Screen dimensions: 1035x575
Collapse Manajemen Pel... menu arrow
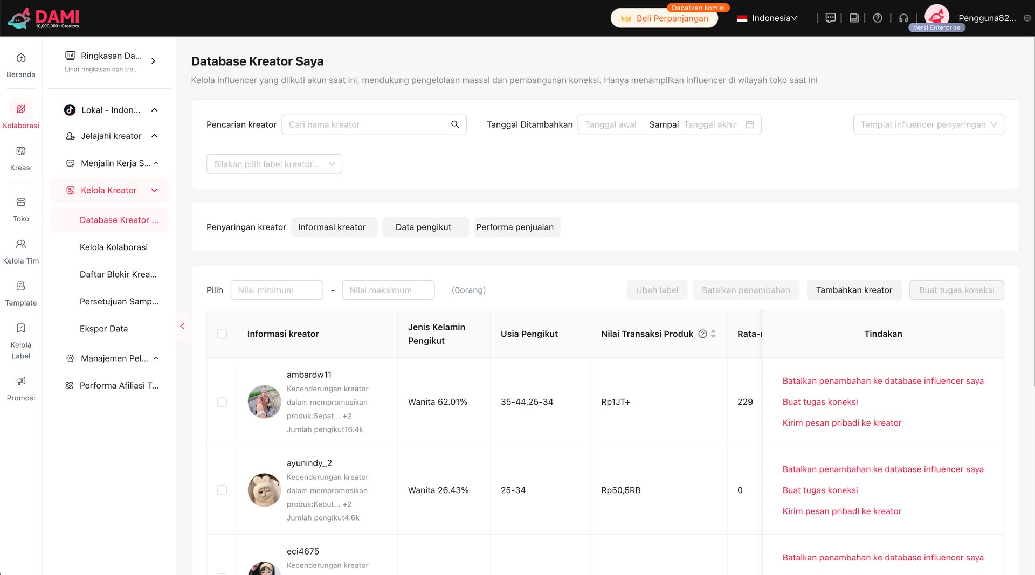coord(156,358)
